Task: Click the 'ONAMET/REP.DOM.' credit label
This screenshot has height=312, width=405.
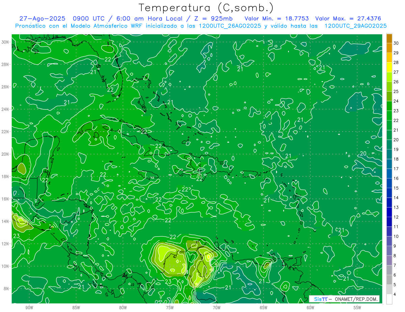Action: [x=356, y=299]
